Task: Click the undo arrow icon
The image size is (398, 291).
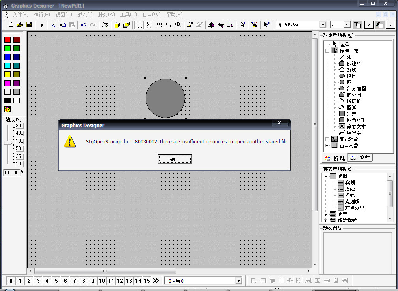Action: [83, 24]
